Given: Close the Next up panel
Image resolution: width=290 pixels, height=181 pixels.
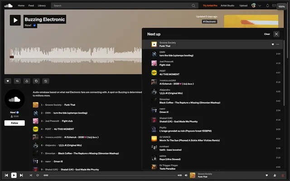Looking at the screenshot, I should [x=276, y=34].
